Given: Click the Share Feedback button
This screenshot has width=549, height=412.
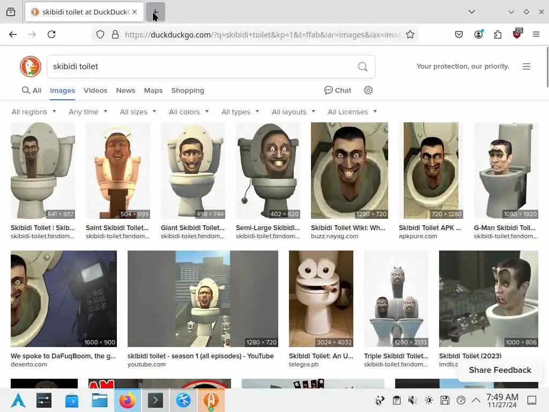Looking at the screenshot, I should click(500, 370).
